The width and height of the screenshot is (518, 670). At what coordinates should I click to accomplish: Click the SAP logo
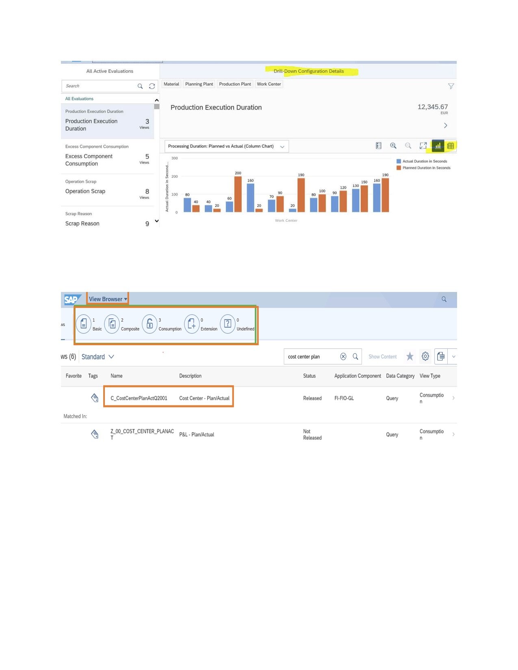pos(72,299)
